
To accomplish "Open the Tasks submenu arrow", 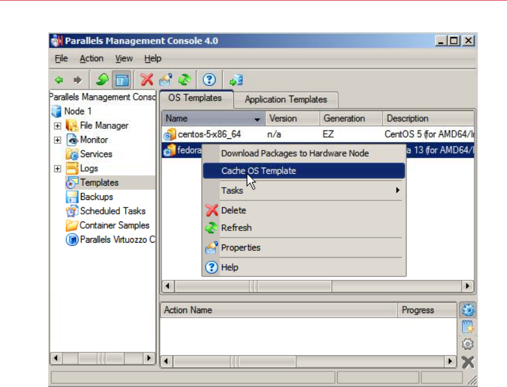I will point(398,190).
